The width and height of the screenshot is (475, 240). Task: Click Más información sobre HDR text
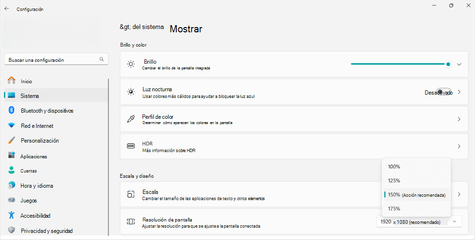tap(169, 150)
